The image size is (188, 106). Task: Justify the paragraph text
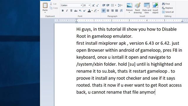[117, 11]
